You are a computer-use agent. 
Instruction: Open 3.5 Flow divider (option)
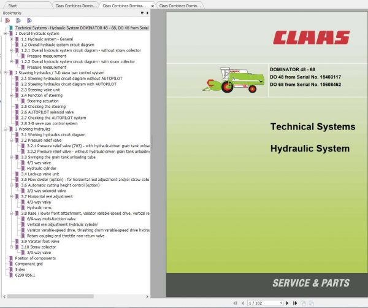[x=85, y=180]
